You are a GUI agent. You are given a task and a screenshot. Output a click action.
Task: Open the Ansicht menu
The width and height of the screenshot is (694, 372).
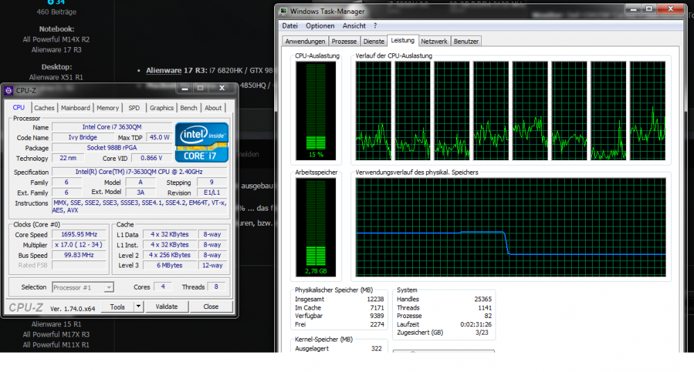click(354, 26)
